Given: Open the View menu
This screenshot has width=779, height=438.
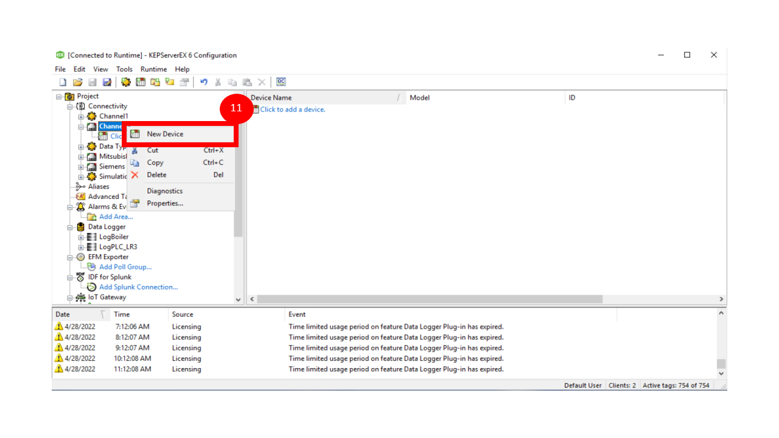Looking at the screenshot, I should click(100, 69).
